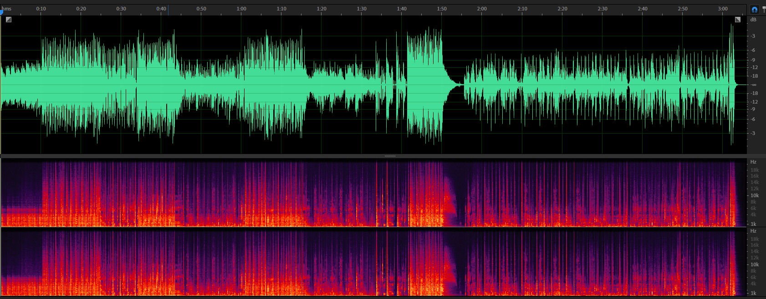
Task: Click the infinity center mark on dB scale
Action: point(753,85)
